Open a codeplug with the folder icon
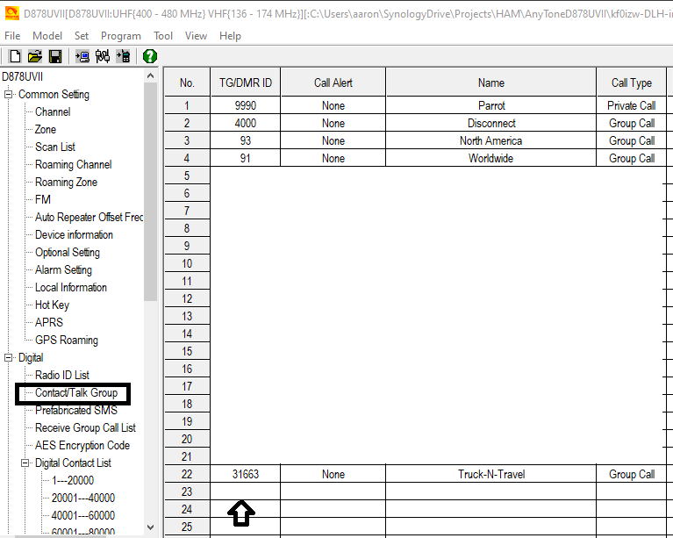This screenshot has height=538, width=673. coord(34,56)
